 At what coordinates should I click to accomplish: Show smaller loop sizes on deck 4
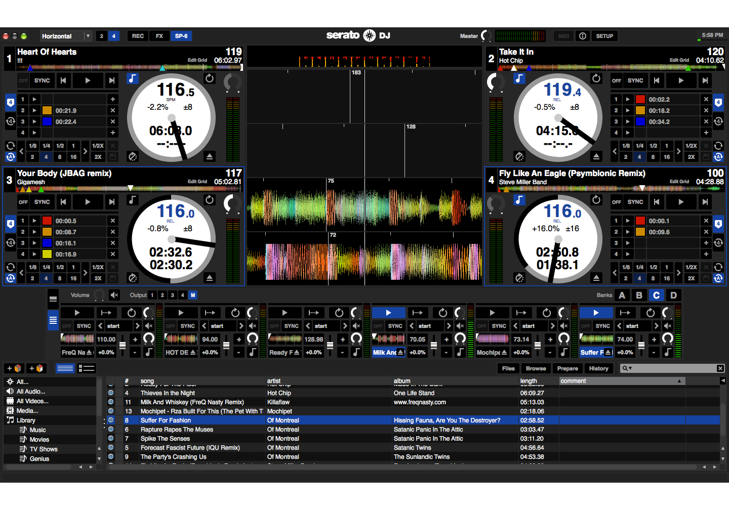[615, 273]
